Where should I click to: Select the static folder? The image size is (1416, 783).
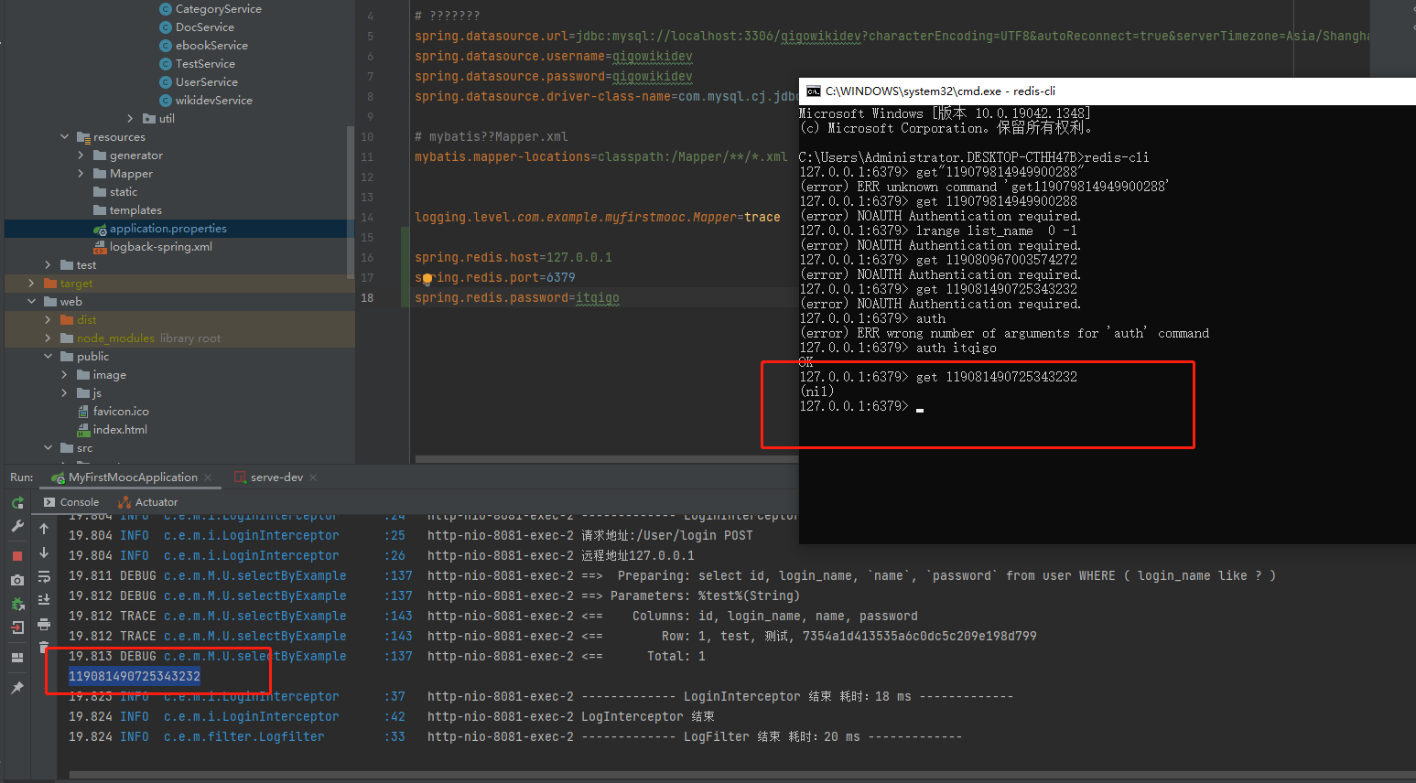[124, 192]
